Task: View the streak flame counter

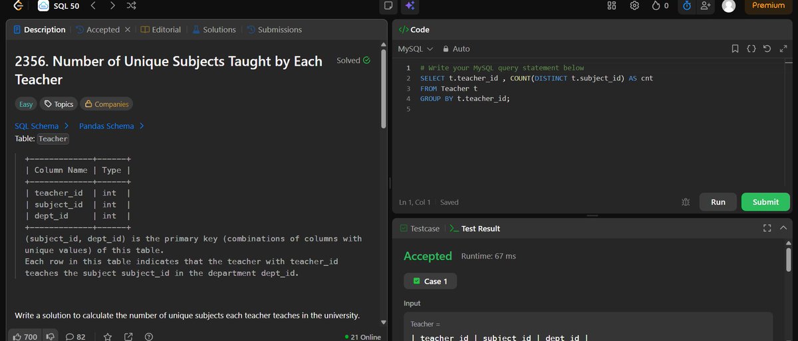Action: (x=660, y=5)
